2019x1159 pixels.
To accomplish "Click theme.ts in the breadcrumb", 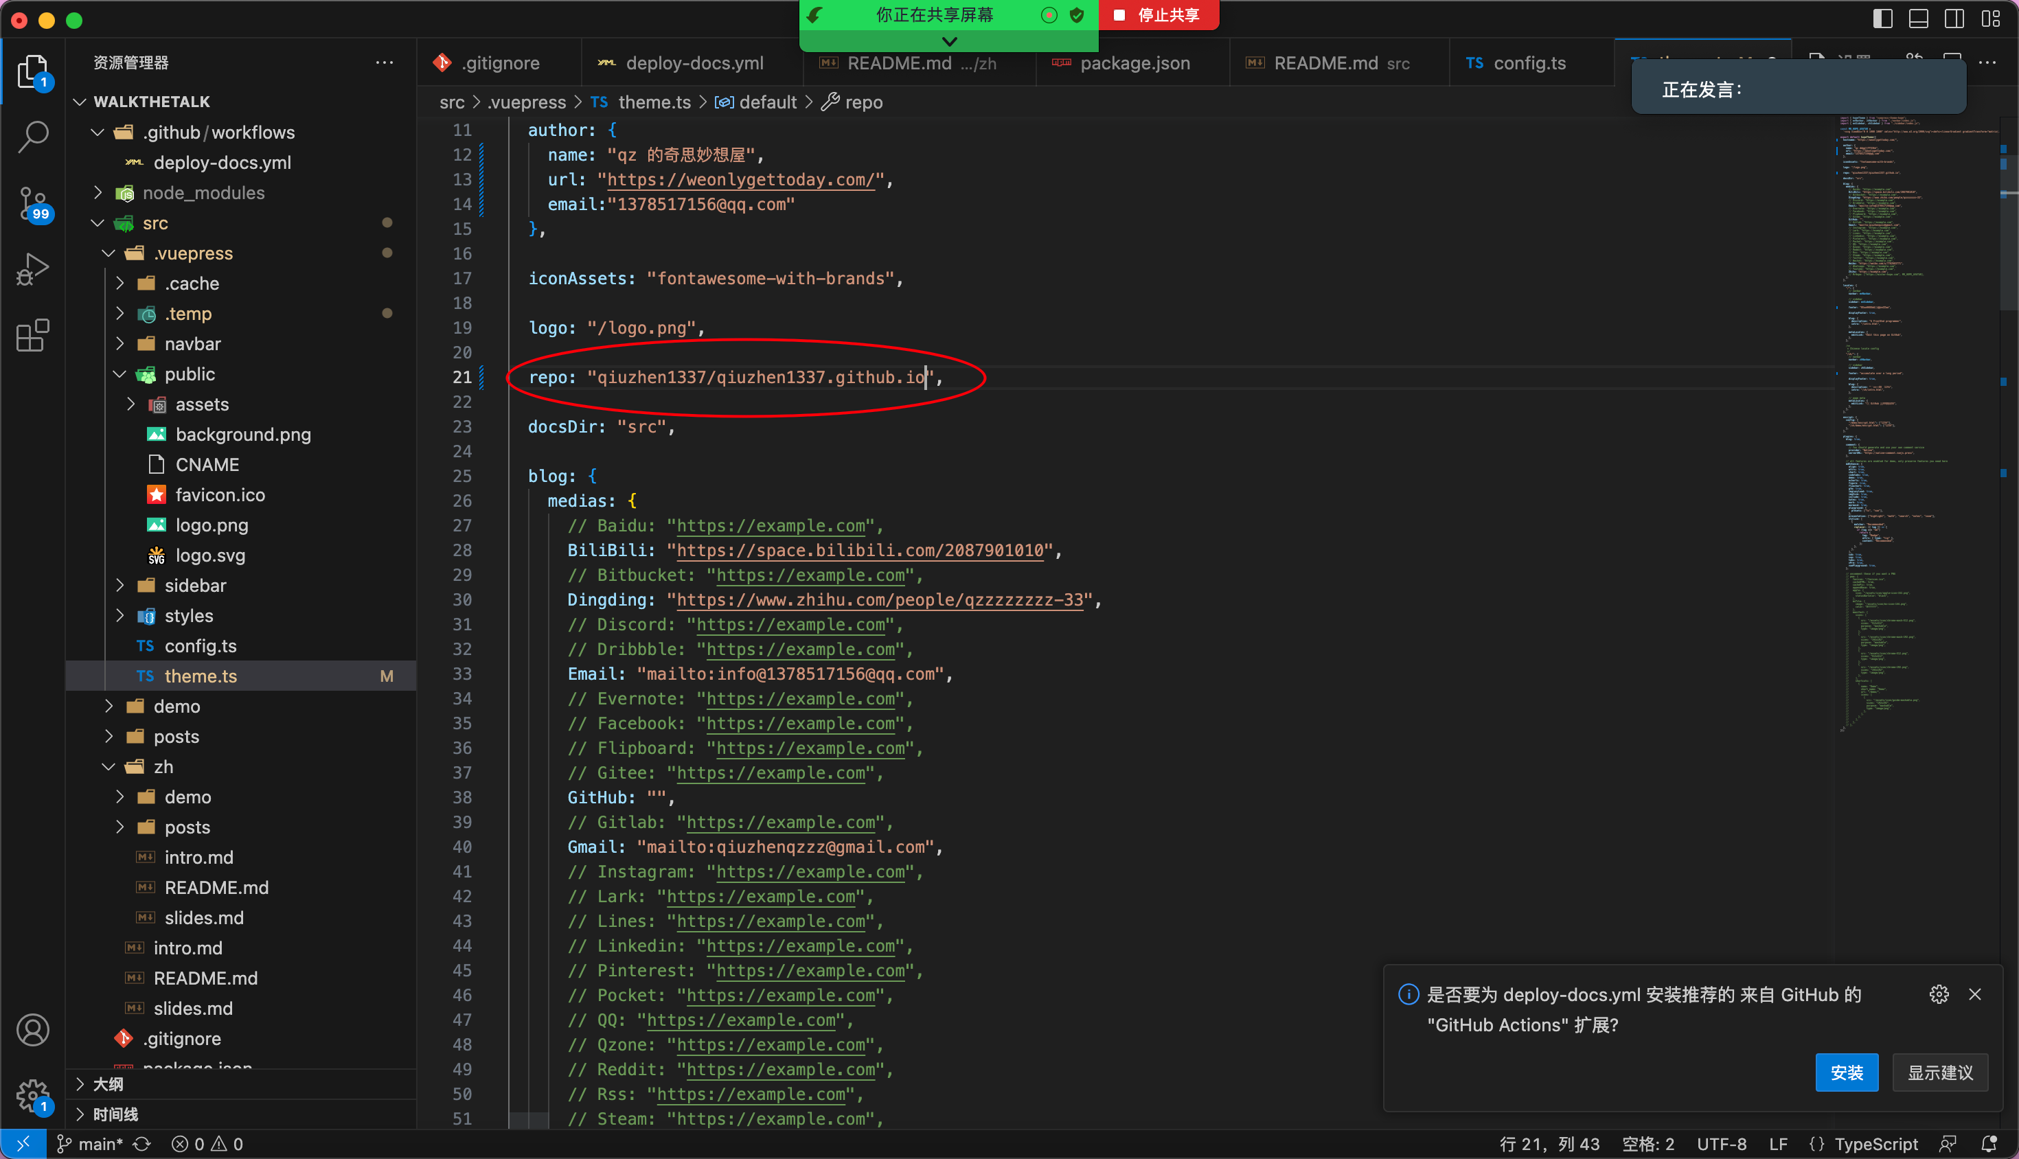I will pyautogui.click(x=654, y=102).
